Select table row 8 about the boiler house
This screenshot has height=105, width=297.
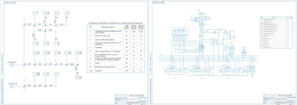pos(117,60)
